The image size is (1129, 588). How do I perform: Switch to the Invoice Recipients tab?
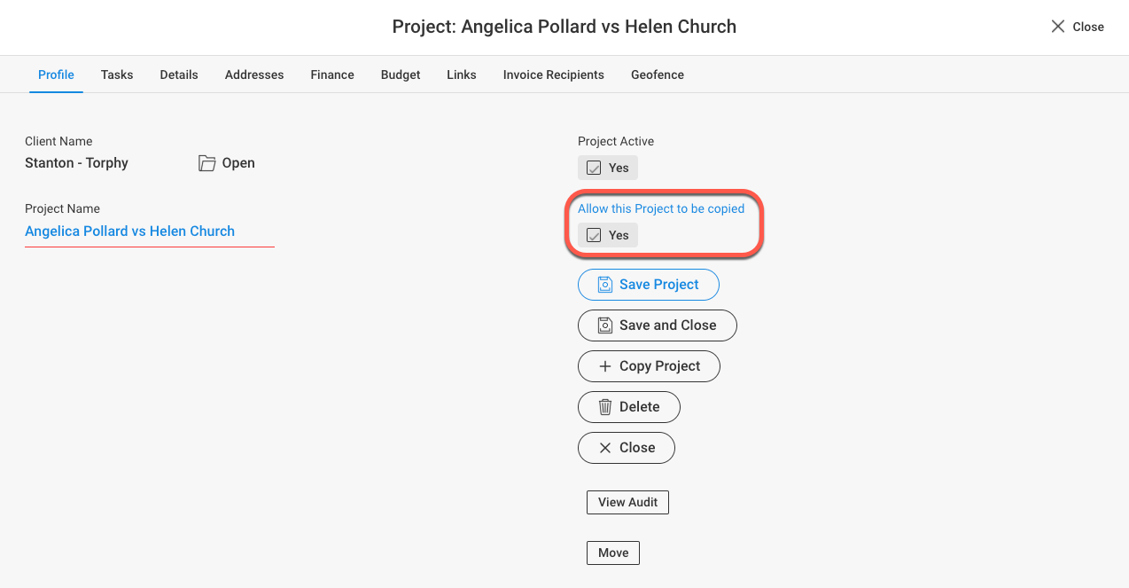pos(554,74)
